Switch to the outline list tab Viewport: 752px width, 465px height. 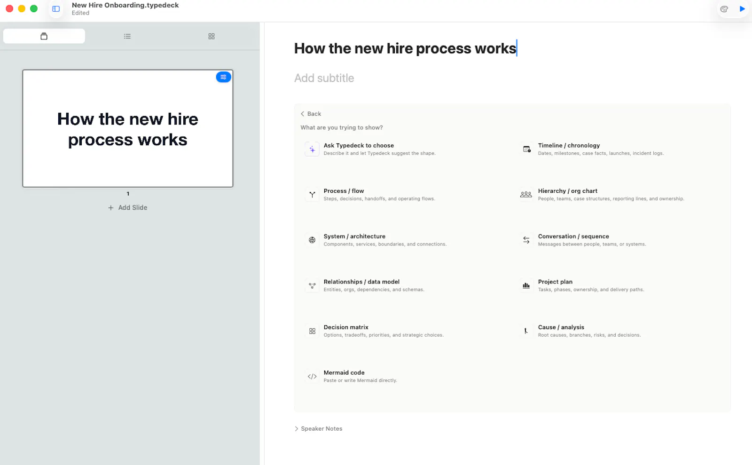(127, 36)
